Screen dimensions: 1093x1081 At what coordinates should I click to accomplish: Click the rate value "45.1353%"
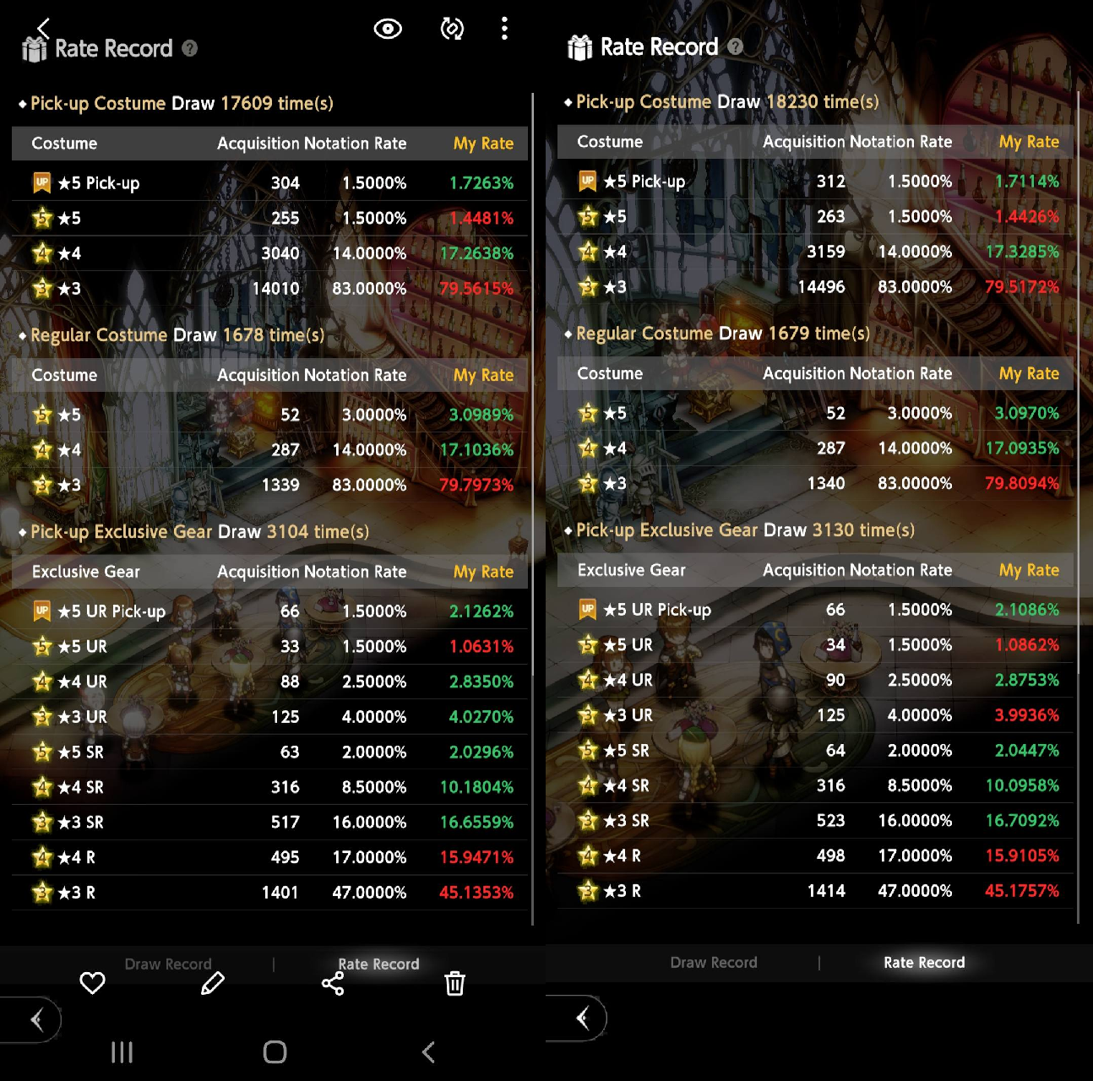point(476,892)
